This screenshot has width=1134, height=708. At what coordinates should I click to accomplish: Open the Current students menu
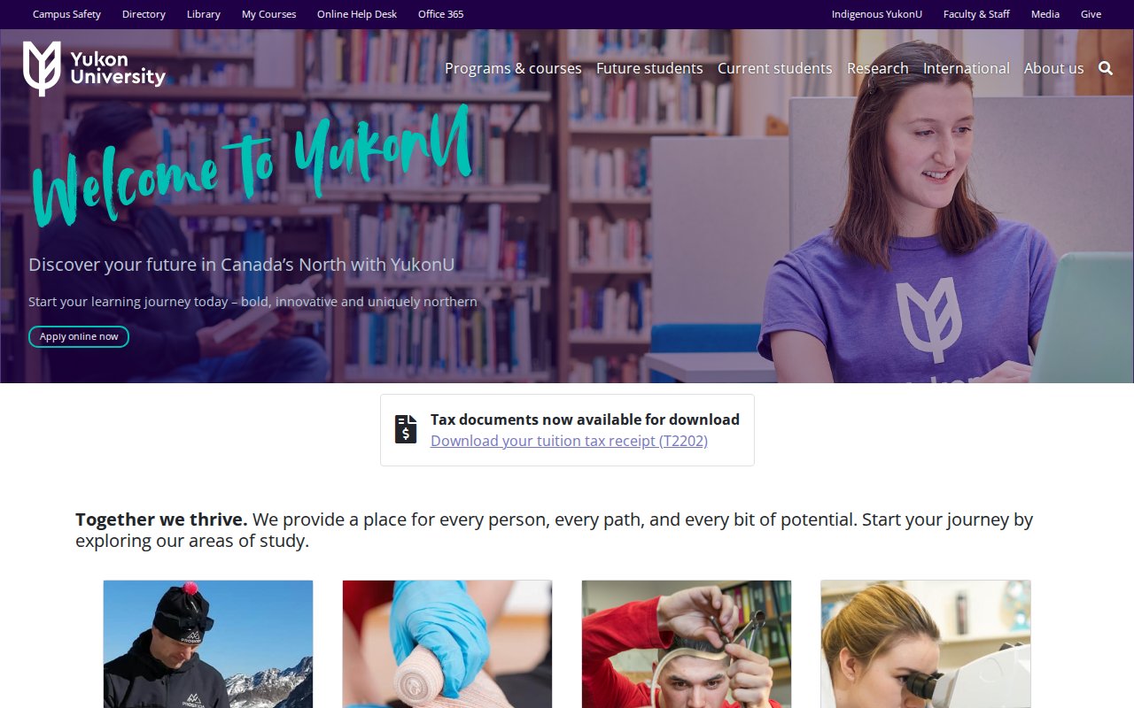(x=775, y=68)
